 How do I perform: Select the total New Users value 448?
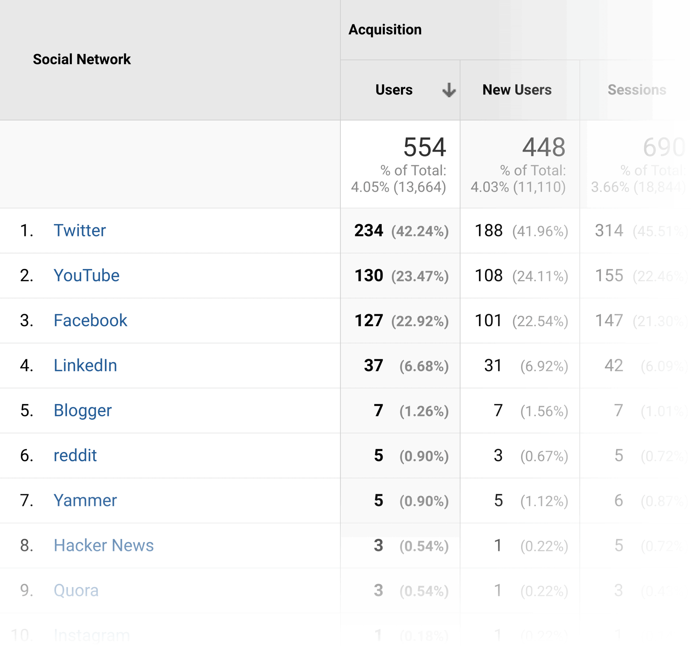click(x=544, y=147)
